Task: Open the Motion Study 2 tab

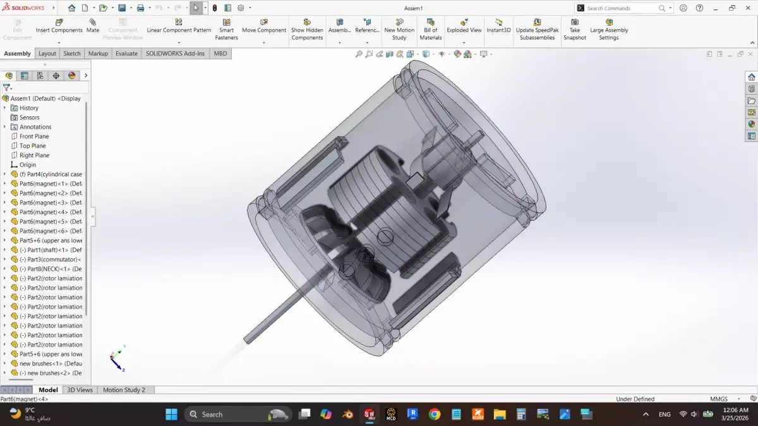Action: (124, 390)
